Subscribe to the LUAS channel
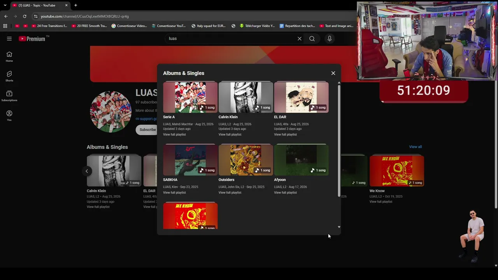This screenshot has width=498, height=280. pyautogui.click(x=147, y=129)
